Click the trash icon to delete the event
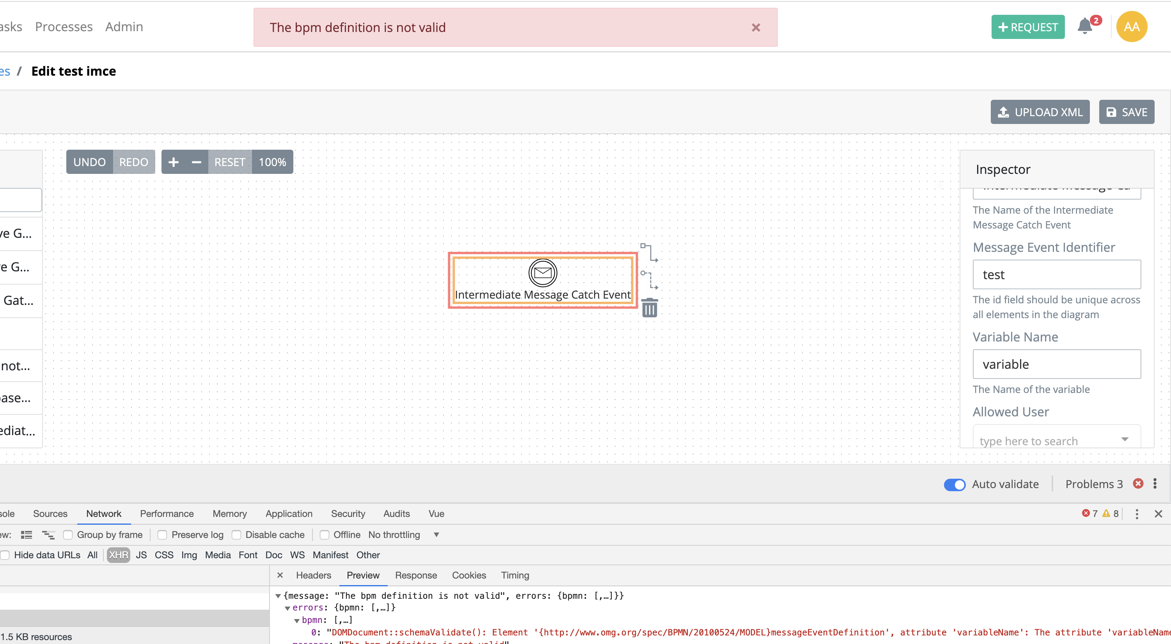This screenshot has width=1171, height=644. click(x=649, y=308)
